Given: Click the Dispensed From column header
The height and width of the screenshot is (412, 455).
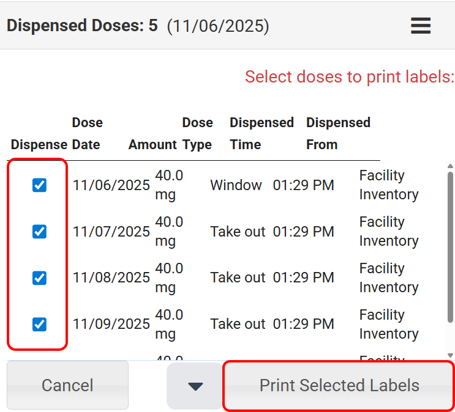Looking at the screenshot, I should pyautogui.click(x=338, y=134).
